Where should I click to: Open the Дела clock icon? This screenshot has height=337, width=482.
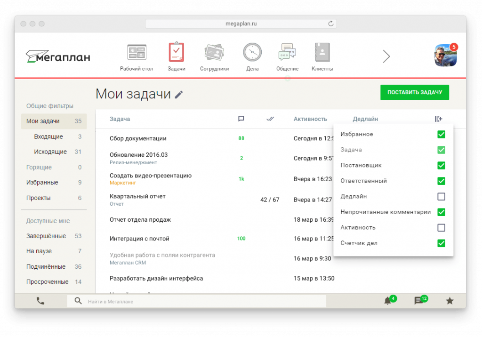pos(252,52)
